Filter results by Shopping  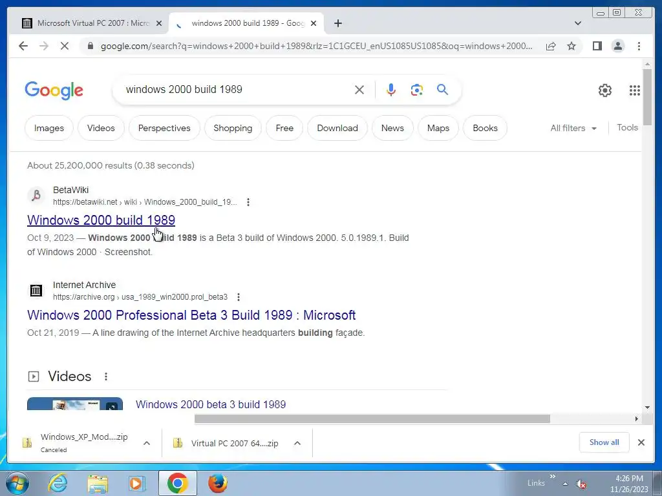233,128
